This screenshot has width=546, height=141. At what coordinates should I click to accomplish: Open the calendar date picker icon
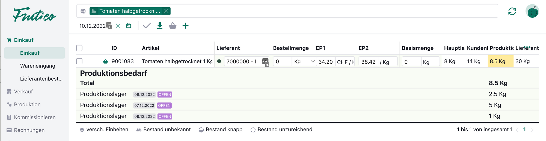coord(129,26)
